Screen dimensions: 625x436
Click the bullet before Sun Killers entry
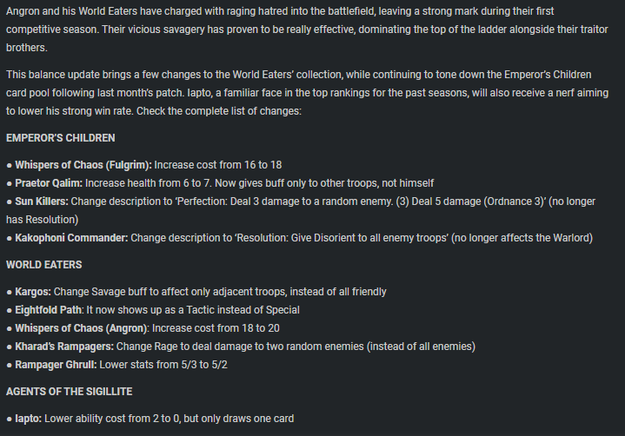(10, 201)
